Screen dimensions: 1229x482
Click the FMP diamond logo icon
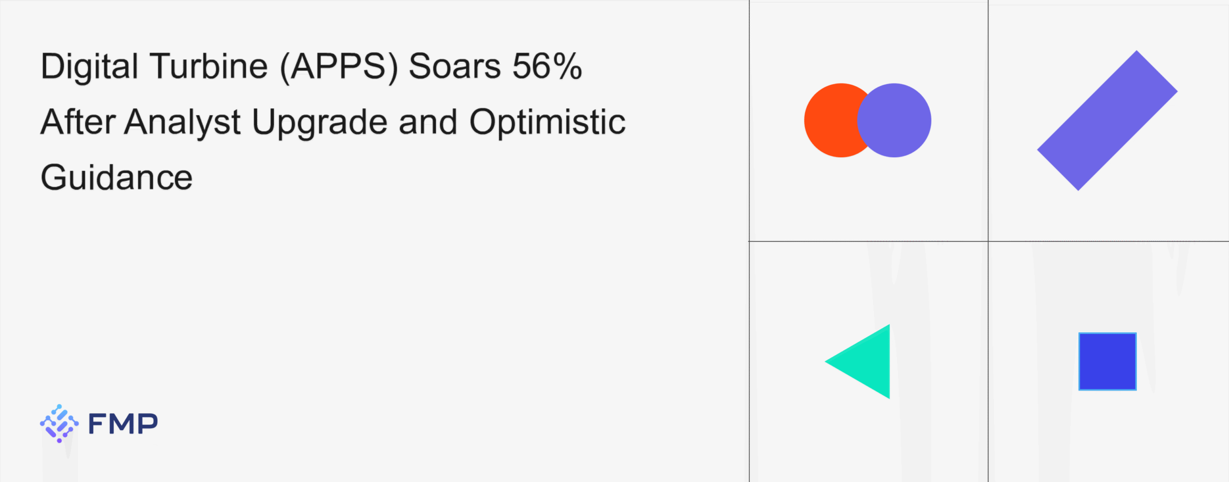59,423
